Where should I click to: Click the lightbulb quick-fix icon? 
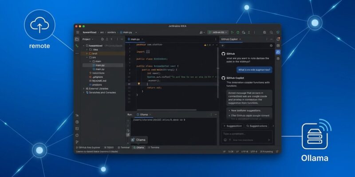(x=139, y=84)
